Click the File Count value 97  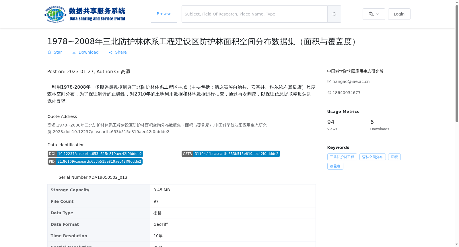(x=156, y=201)
